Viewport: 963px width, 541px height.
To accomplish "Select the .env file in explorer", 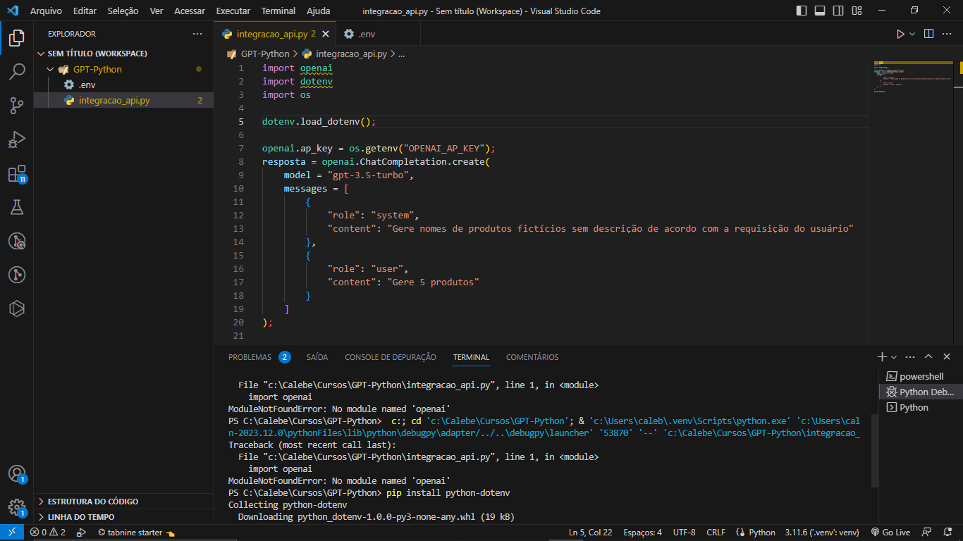I will tap(123, 85).
